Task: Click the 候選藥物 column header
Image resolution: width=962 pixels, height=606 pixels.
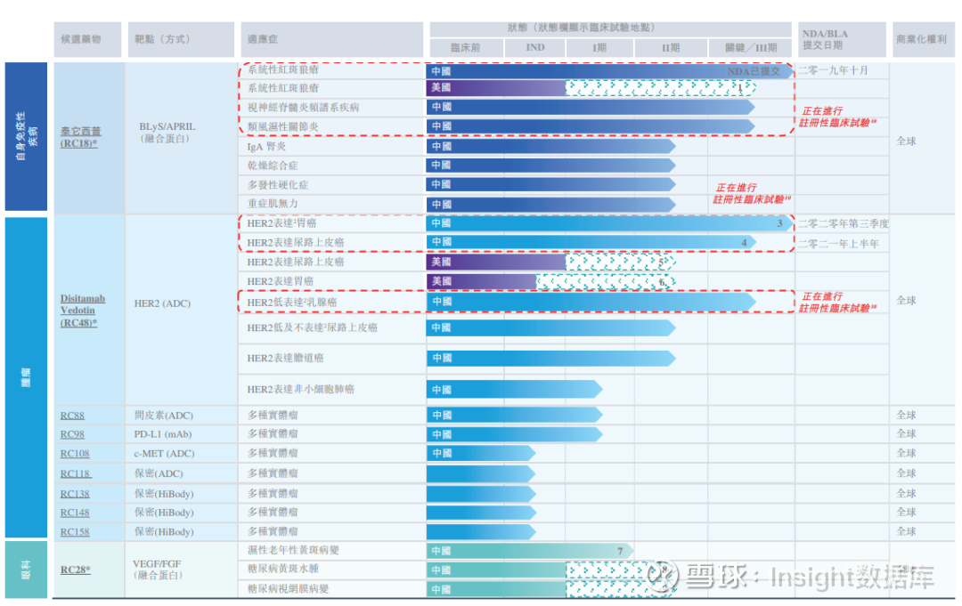Action: (x=87, y=39)
